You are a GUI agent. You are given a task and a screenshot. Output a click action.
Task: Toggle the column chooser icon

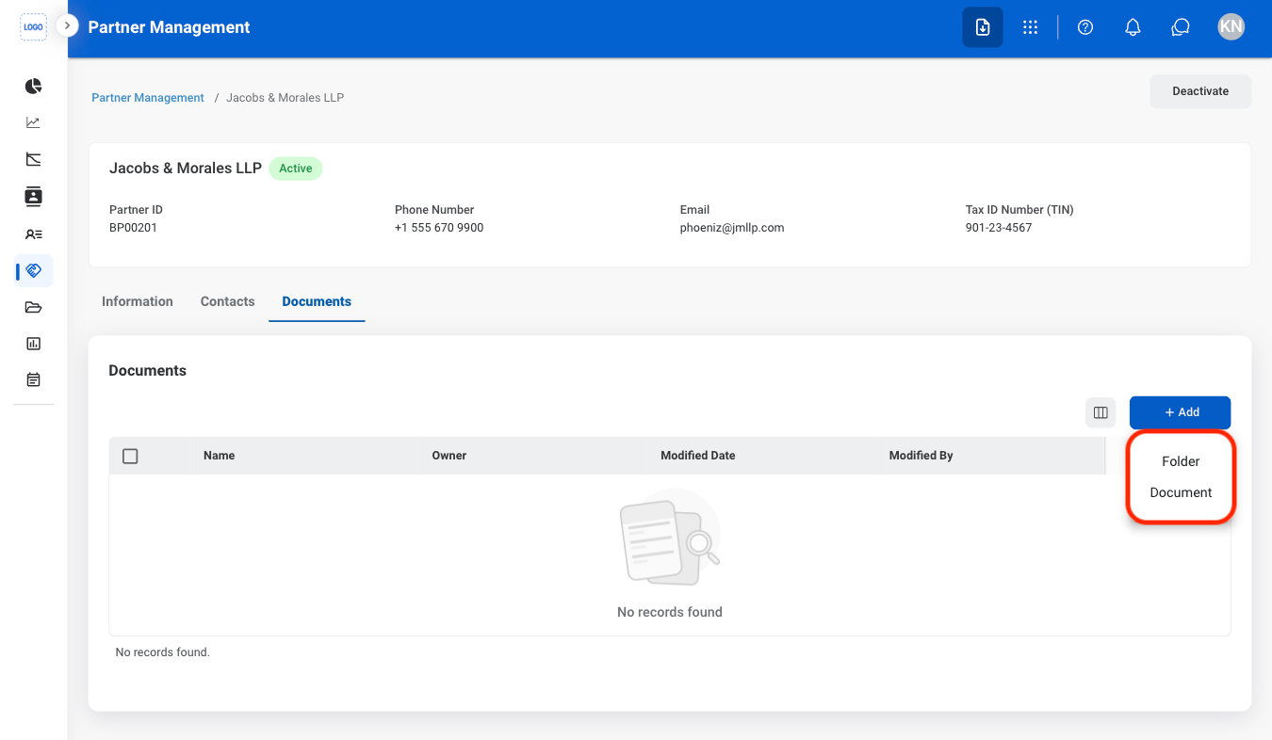[1101, 412]
